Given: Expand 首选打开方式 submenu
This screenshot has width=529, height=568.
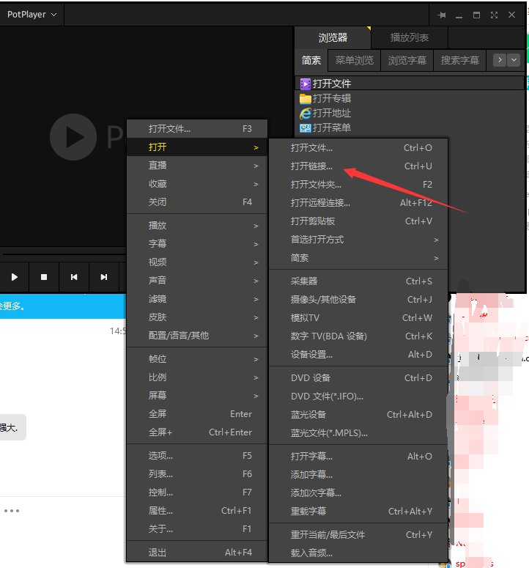Looking at the screenshot, I should [x=358, y=240].
